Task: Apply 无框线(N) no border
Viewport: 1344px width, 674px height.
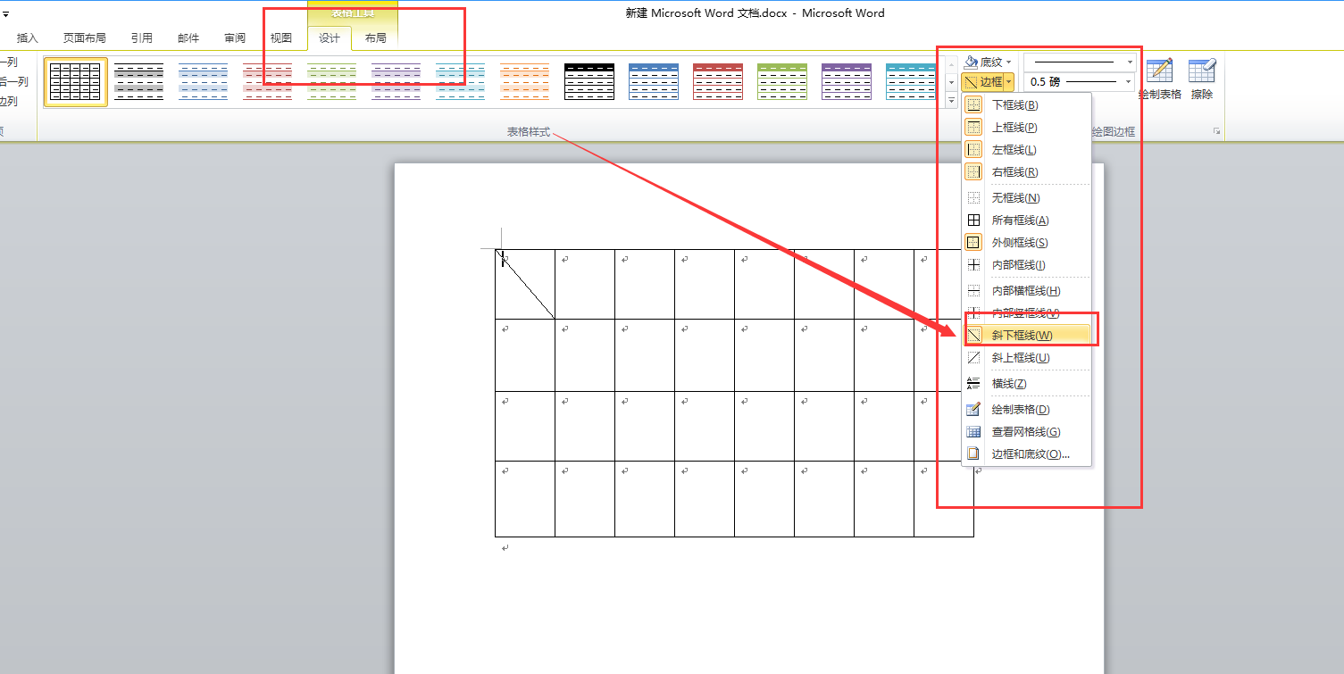Action: pos(1026,198)
